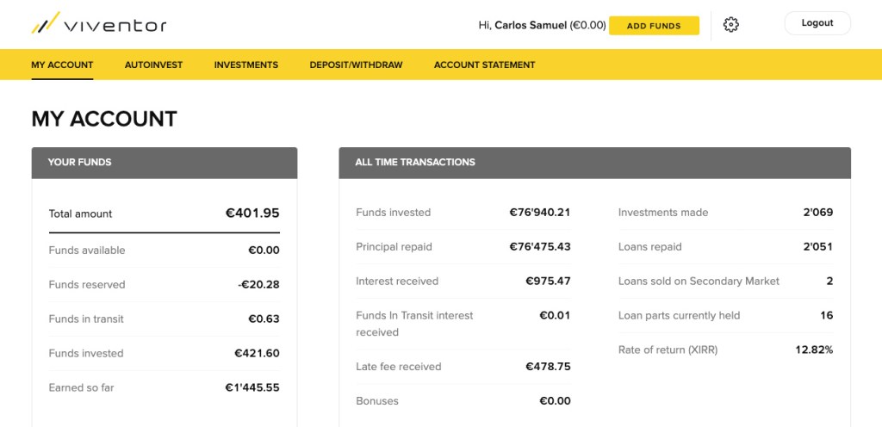This screenshot has width=882, height=427.
Task: Open settings via the gear icon
Action: pyautogui.click(x=731, y=25)
